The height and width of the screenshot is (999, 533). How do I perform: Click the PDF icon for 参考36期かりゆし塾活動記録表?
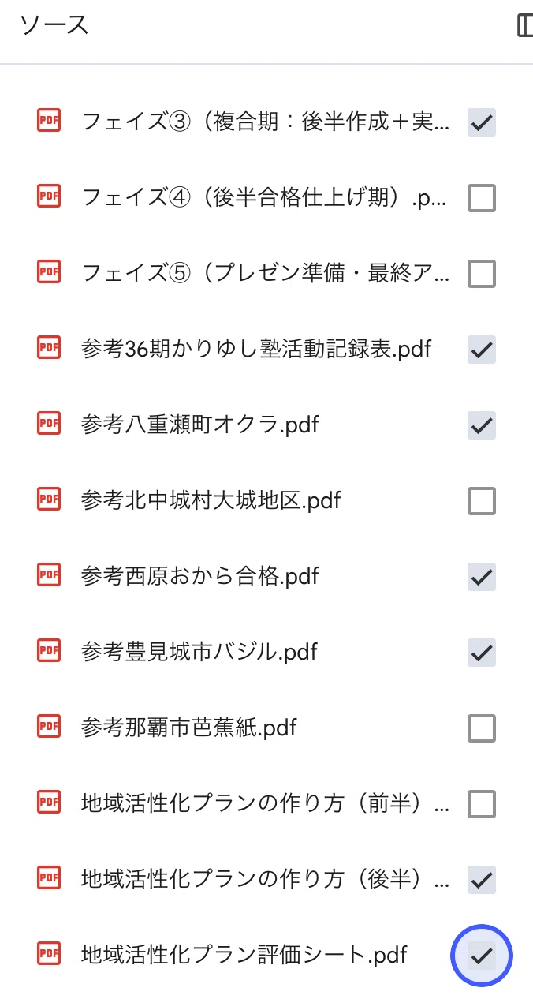coord(49,347)
